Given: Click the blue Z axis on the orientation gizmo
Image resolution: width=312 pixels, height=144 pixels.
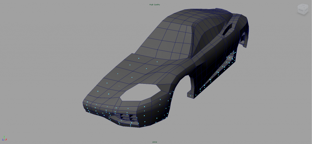Looking at the screenshot, I should point(3,139).
